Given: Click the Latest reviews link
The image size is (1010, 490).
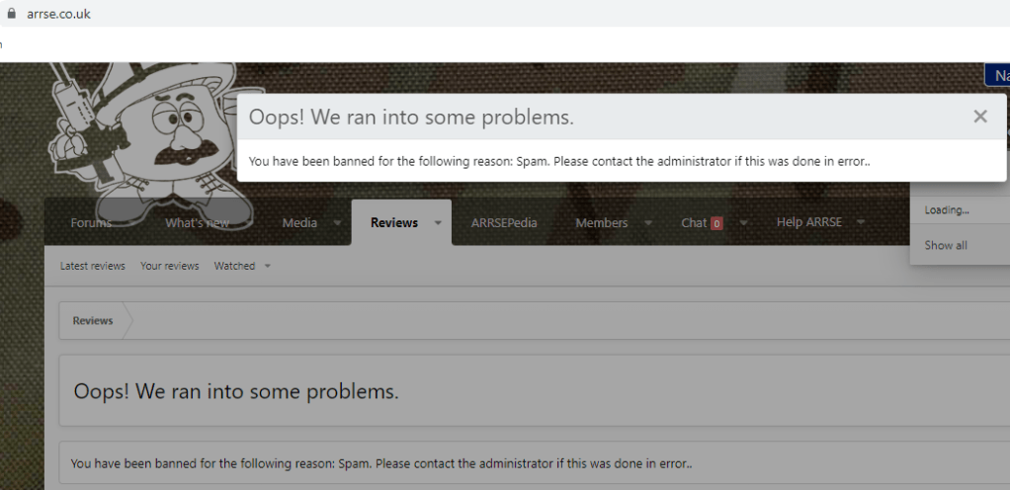Looking at the screenshot, I should (93, 266).
